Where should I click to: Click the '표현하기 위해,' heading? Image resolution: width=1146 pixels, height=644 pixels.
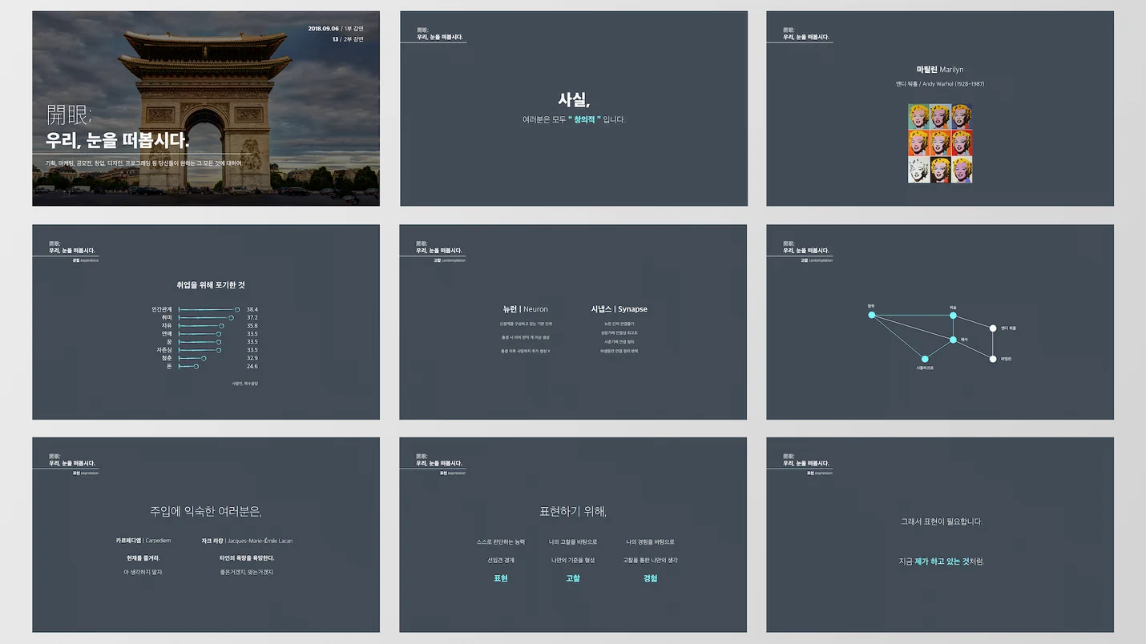click(573, 511)
